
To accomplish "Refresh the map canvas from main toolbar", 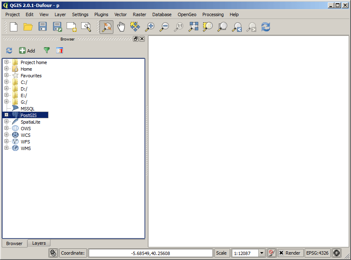I will (266, 27).
